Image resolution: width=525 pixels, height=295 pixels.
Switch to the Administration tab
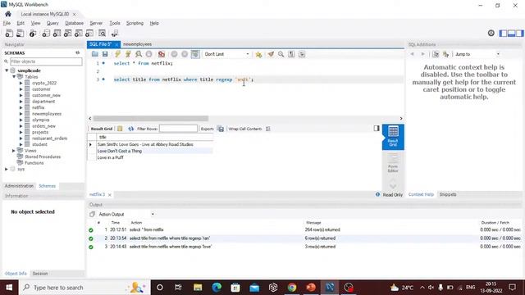pyautogui.click(x=19, y=186)
